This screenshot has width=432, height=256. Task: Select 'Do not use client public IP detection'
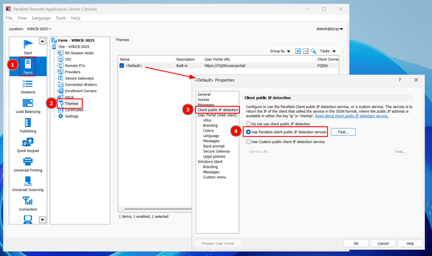248,124
